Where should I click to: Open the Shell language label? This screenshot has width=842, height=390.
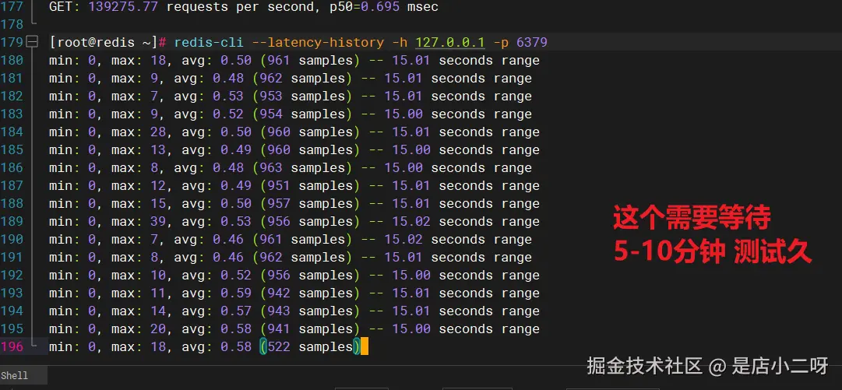(x=15, y=375)
